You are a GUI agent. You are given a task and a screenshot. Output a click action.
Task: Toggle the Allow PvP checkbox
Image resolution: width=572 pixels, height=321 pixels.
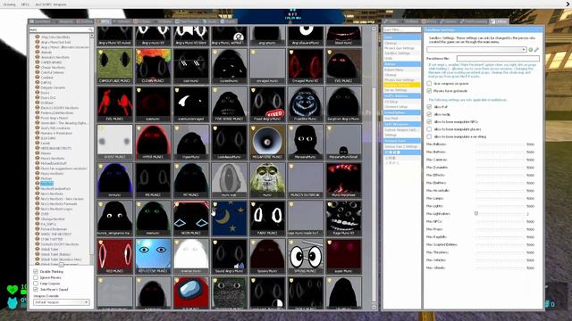(429, 107)
